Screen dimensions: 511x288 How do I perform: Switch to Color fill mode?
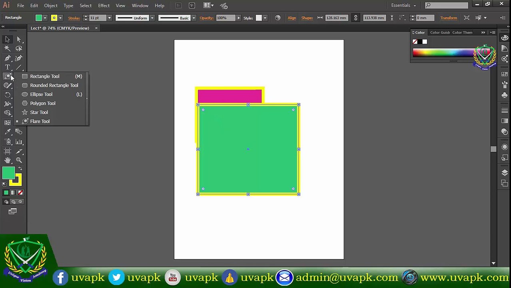(x=6, y=193)
